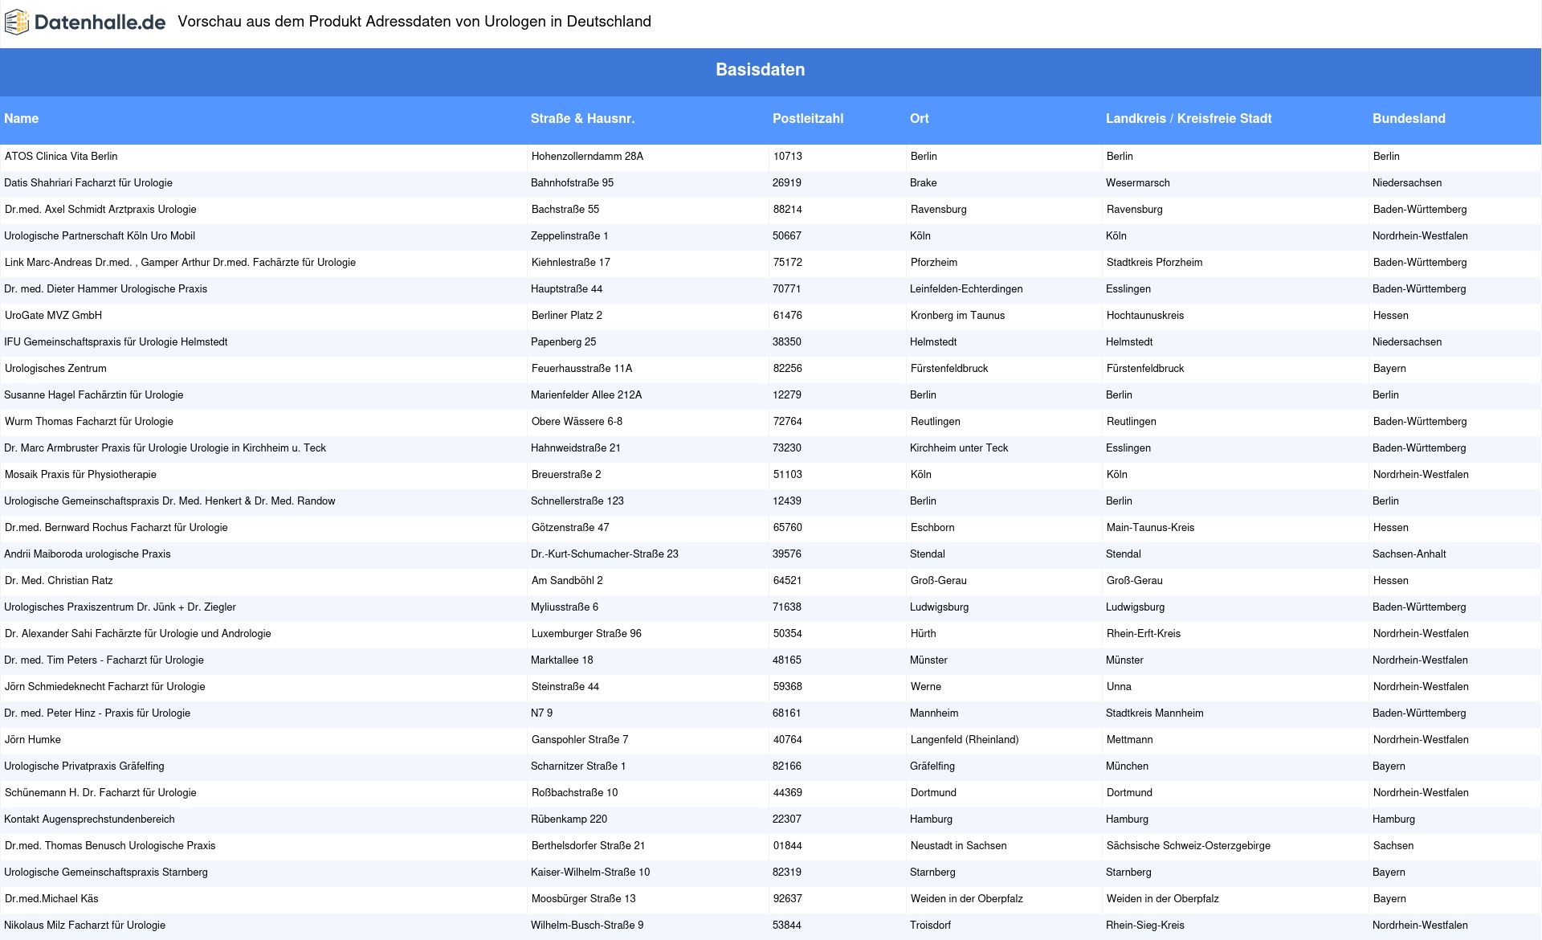This screenshot has width=1542, height=940.
Task: Click the Ort column header
Action: point(920,118)
